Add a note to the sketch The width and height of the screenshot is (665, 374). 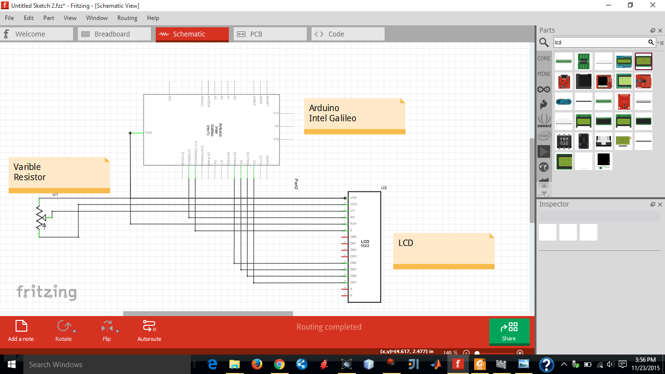coord(21,331)
